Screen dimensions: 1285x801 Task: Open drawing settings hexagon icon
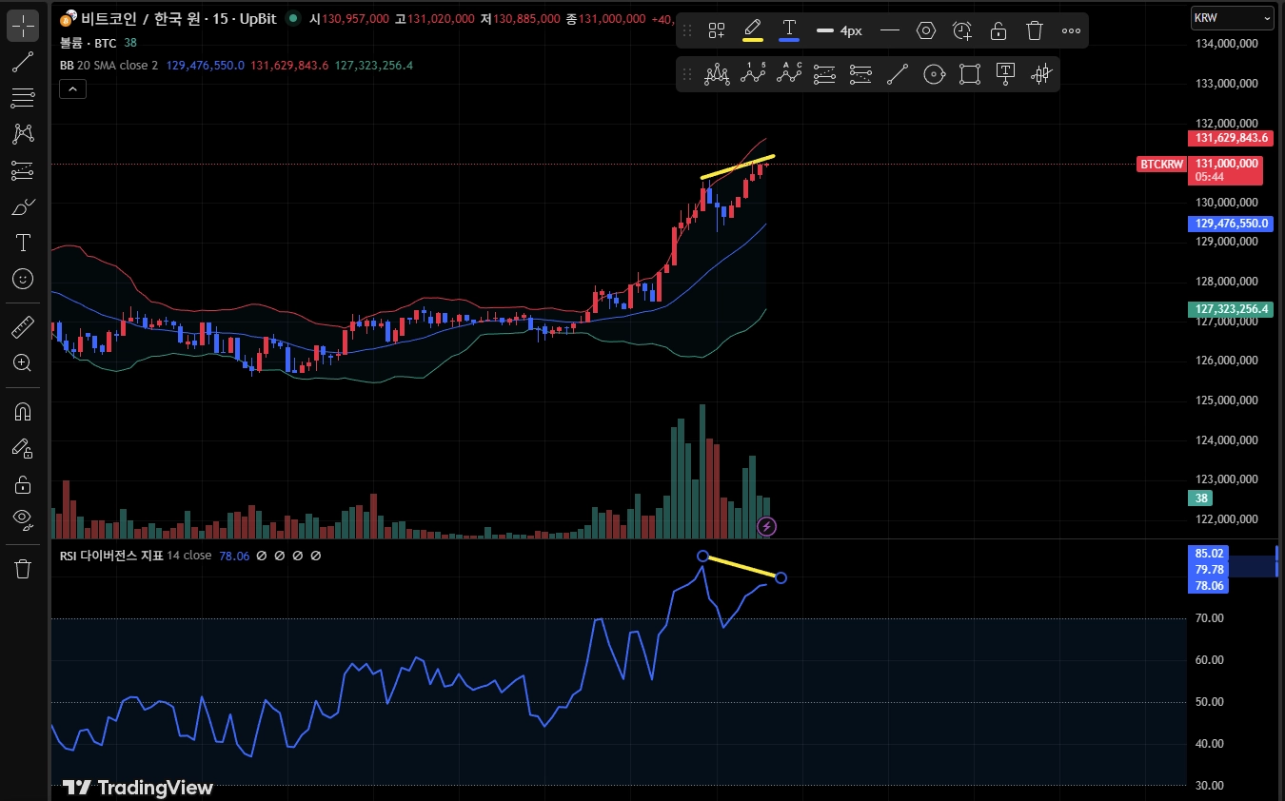point(926,30)
